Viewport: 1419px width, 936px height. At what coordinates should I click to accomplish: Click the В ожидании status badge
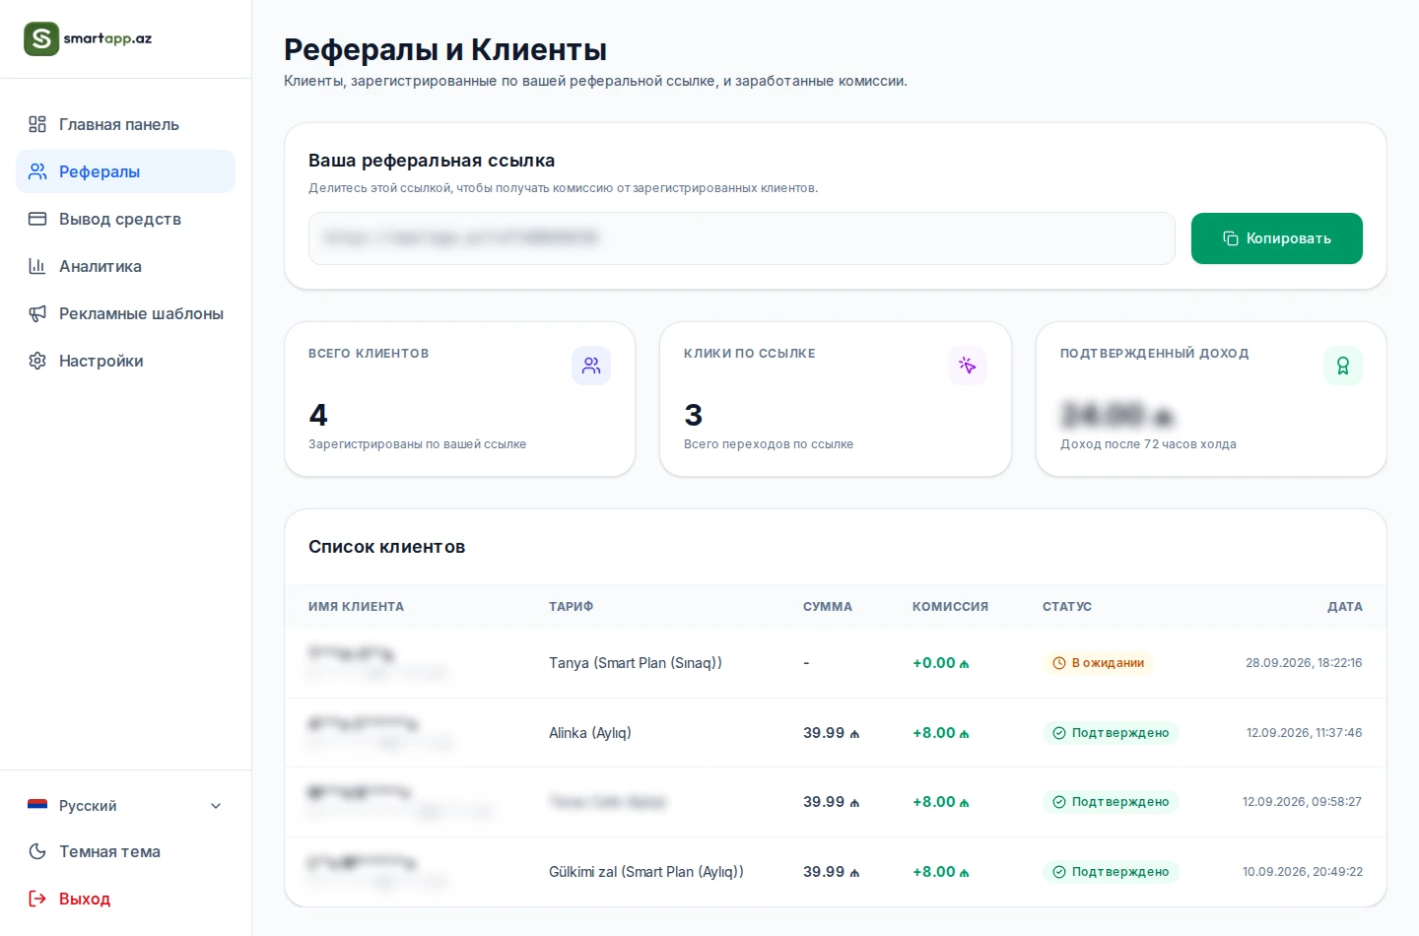1098,663
